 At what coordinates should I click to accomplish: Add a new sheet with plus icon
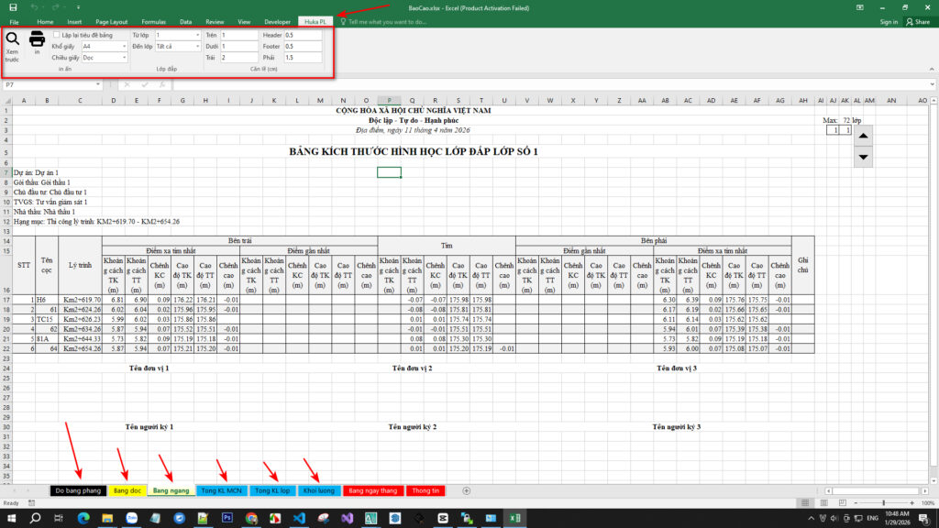pos(467,491)
